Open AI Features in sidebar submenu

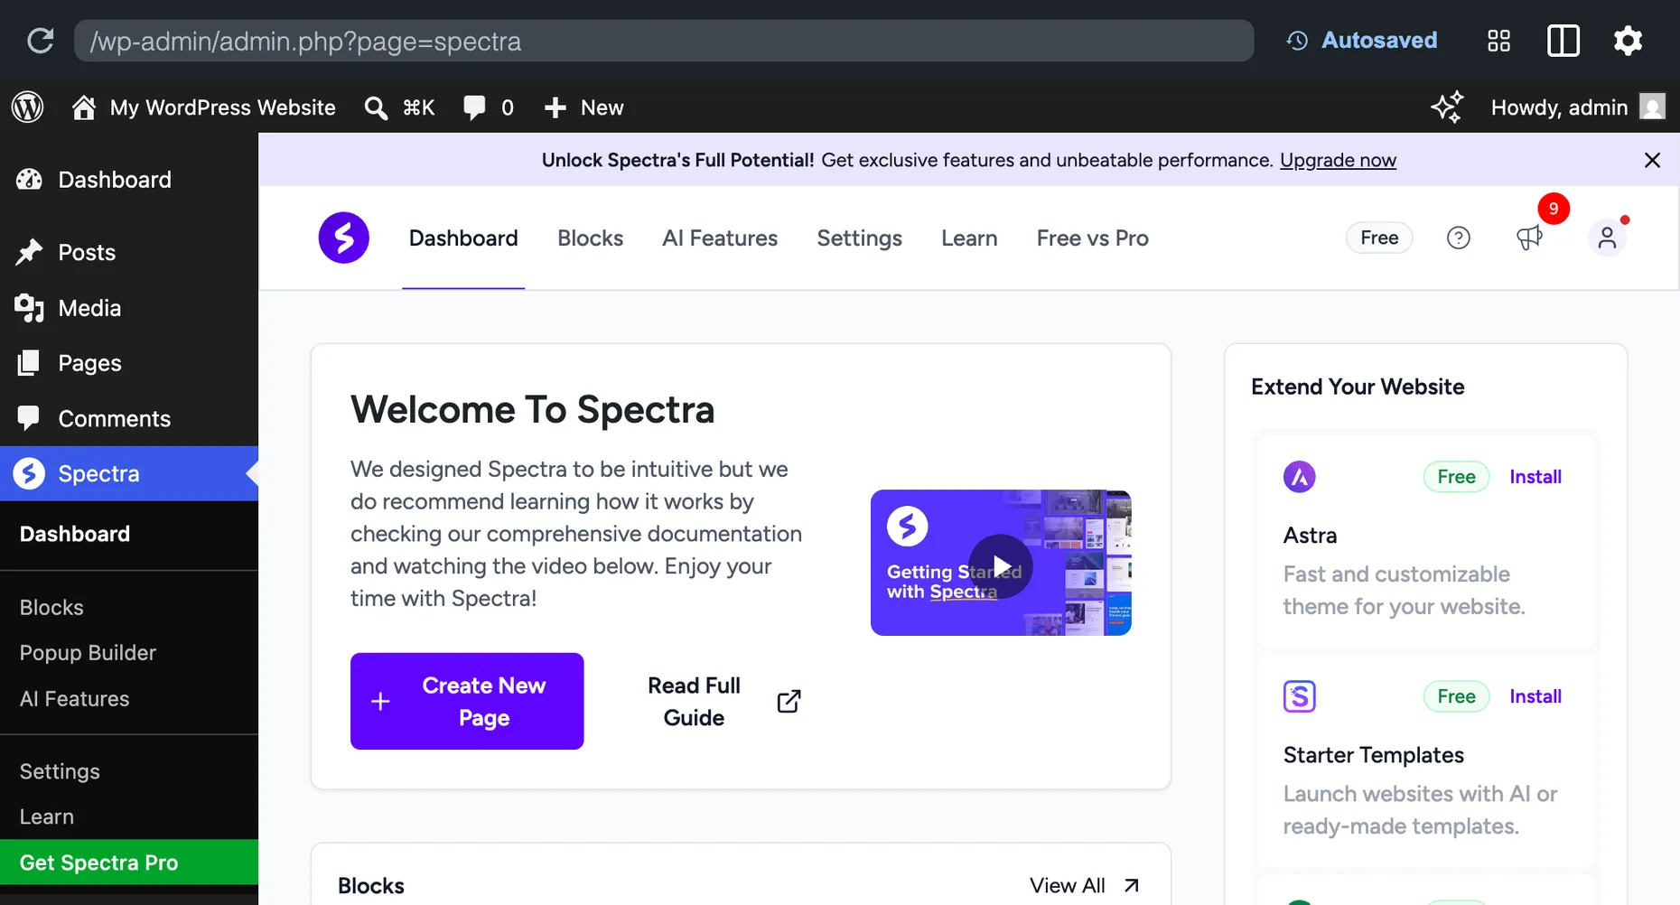pyautogui.click(x=74, y=699)
